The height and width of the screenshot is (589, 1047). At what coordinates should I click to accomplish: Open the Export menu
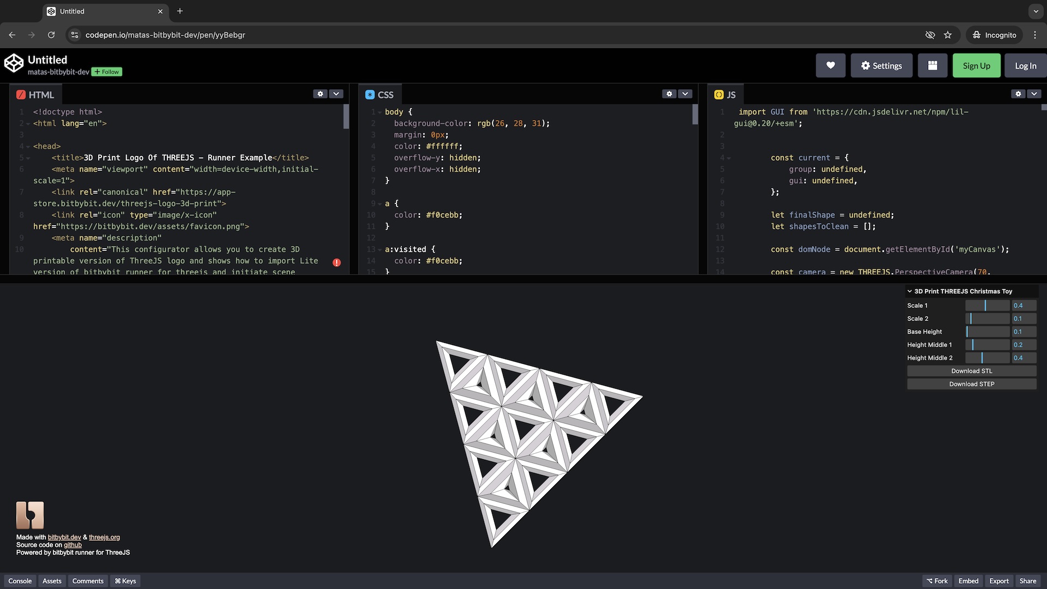(x=999, y=581)
